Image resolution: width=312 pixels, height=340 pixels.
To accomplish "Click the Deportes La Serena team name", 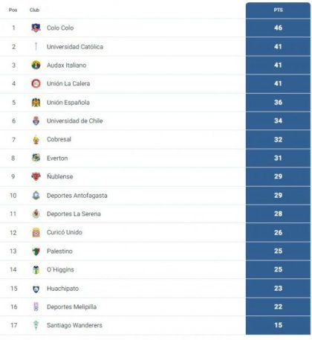I will tap(74, 214).
